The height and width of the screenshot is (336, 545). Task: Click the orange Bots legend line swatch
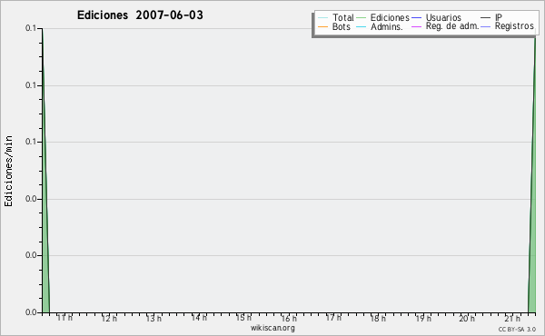click(322, 26)
